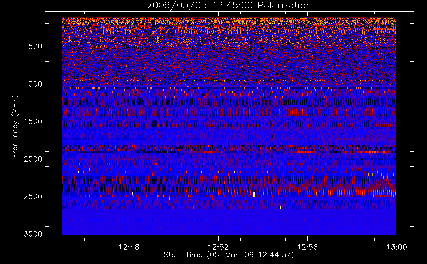Click the 2500 frequency tick label
Image resolution: width=427 pixels, height=264 pixels.
click(33, 196)
